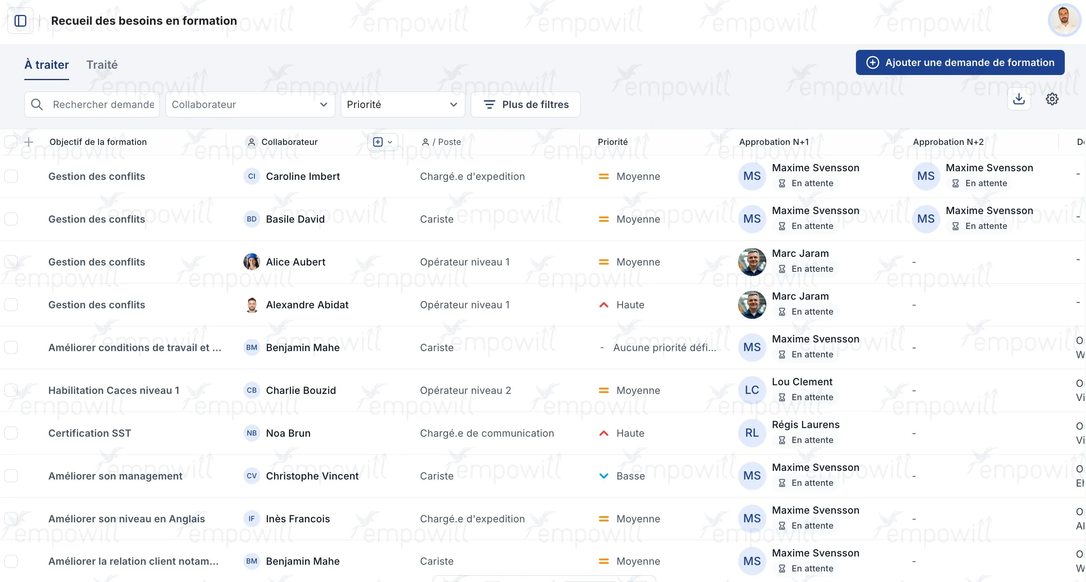The height and width of the screenshot is (582, 1086).
Task: Select the Caroline Imbert row checkbox
Action: click(x=11, y=176)
